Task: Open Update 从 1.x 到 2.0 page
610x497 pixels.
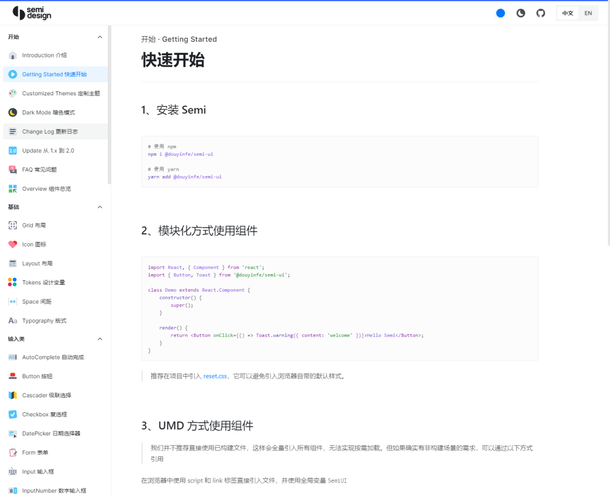Action: (55, 151)
